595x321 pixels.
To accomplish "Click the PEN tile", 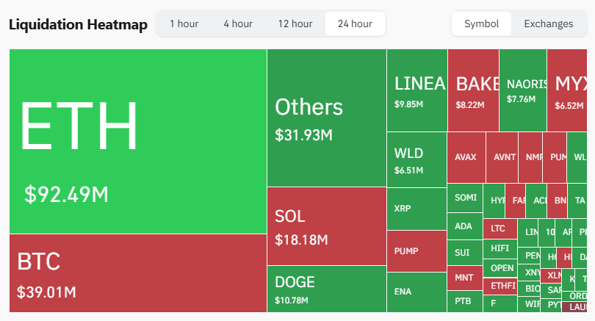I will point(529,256).
